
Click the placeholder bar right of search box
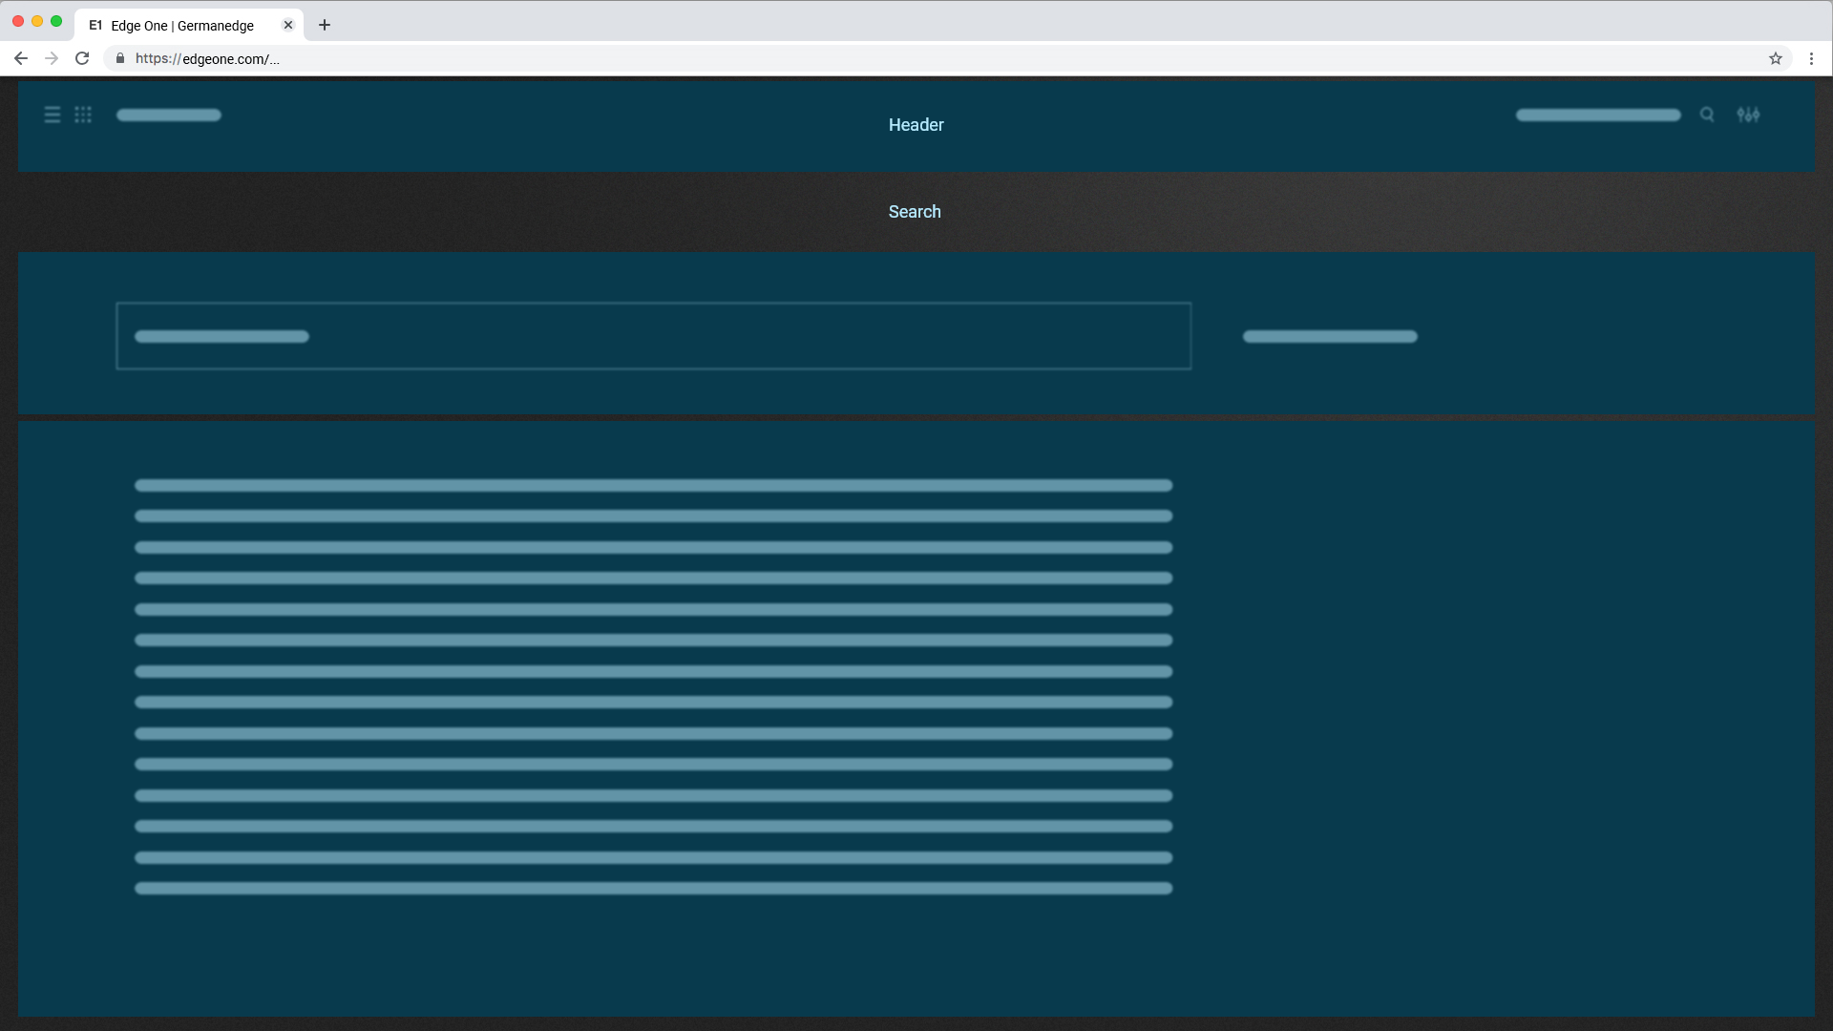pyautogui.click(x=1330, y=336)
